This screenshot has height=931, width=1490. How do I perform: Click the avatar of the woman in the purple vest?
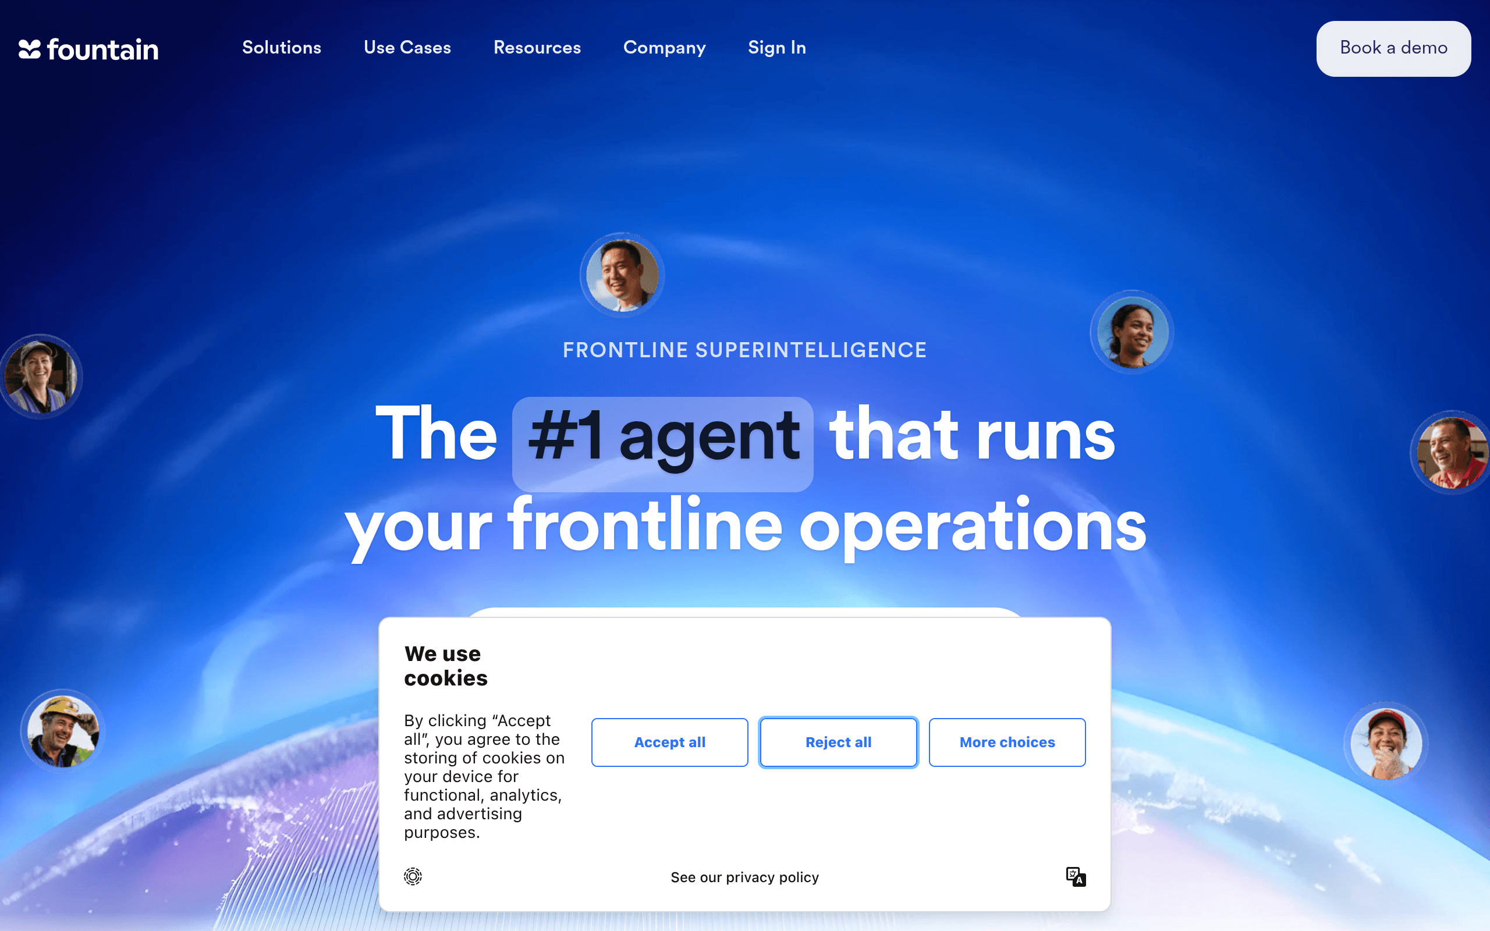click(40, 377)
